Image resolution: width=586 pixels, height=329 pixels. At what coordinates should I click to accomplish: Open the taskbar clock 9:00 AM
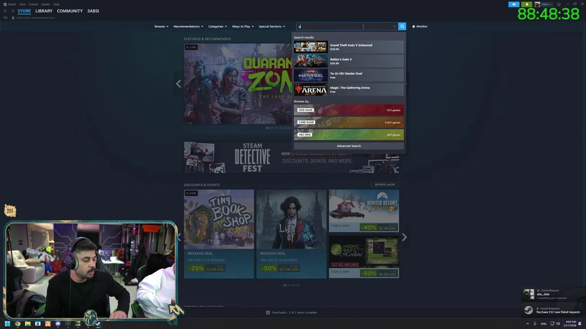pyautogui.click(x=570, y=324)
